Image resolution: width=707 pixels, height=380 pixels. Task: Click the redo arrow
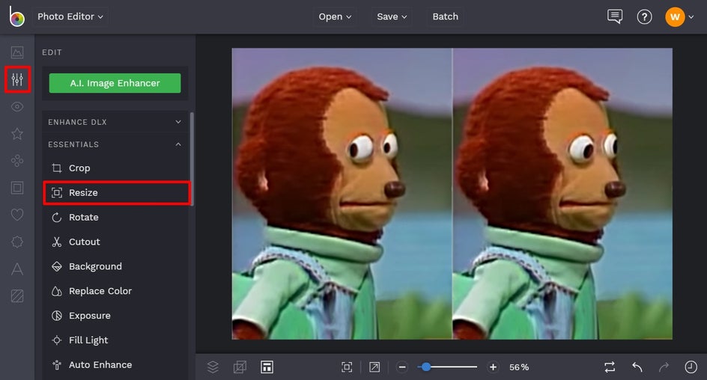click(x=664, y=367)
